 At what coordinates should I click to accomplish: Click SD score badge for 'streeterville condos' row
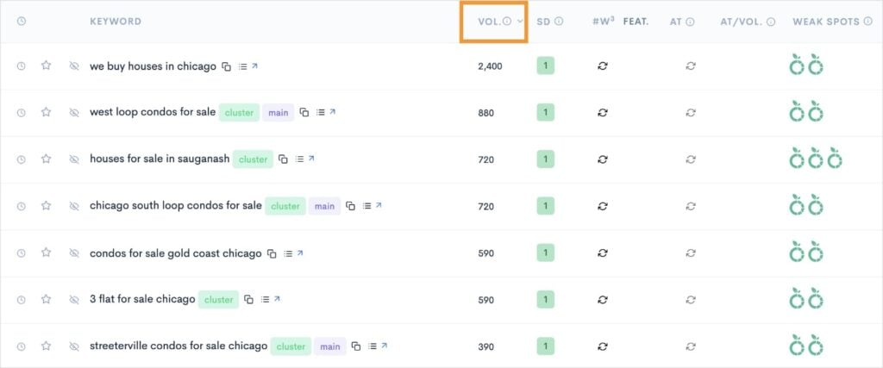(545, 346)
